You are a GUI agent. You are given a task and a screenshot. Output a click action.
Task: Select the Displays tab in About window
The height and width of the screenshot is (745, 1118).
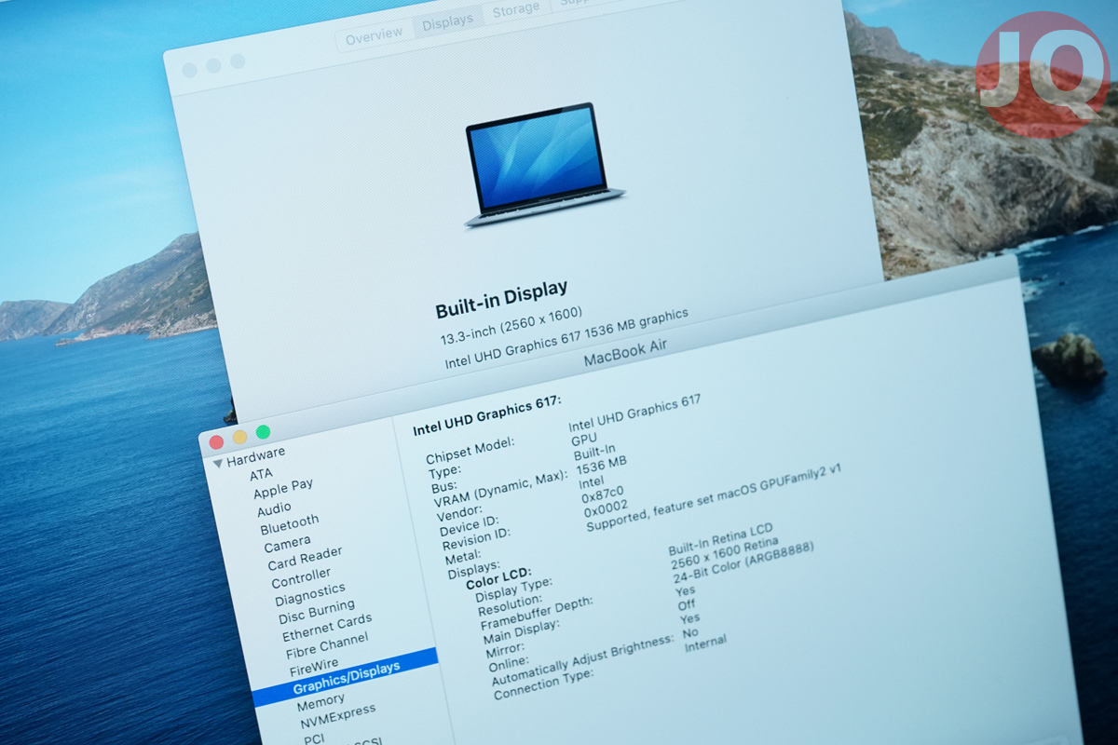coord(447,21)
